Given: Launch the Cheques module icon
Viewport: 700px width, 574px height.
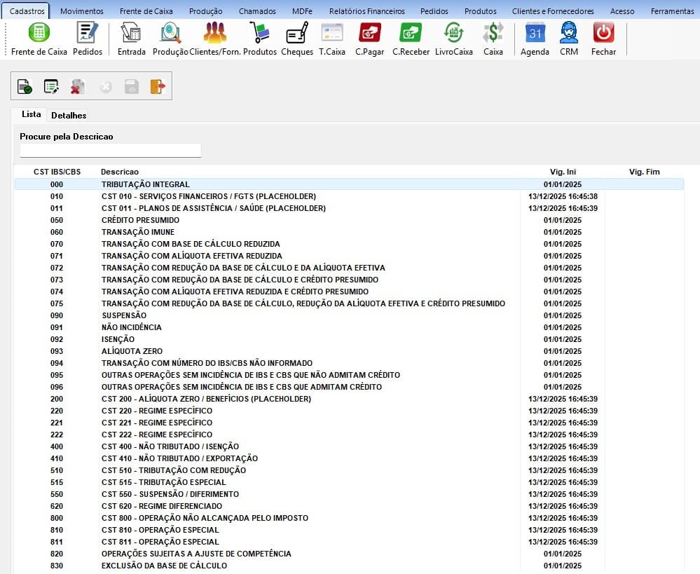Looking at the screenshot, I should (x=297, y=33).
